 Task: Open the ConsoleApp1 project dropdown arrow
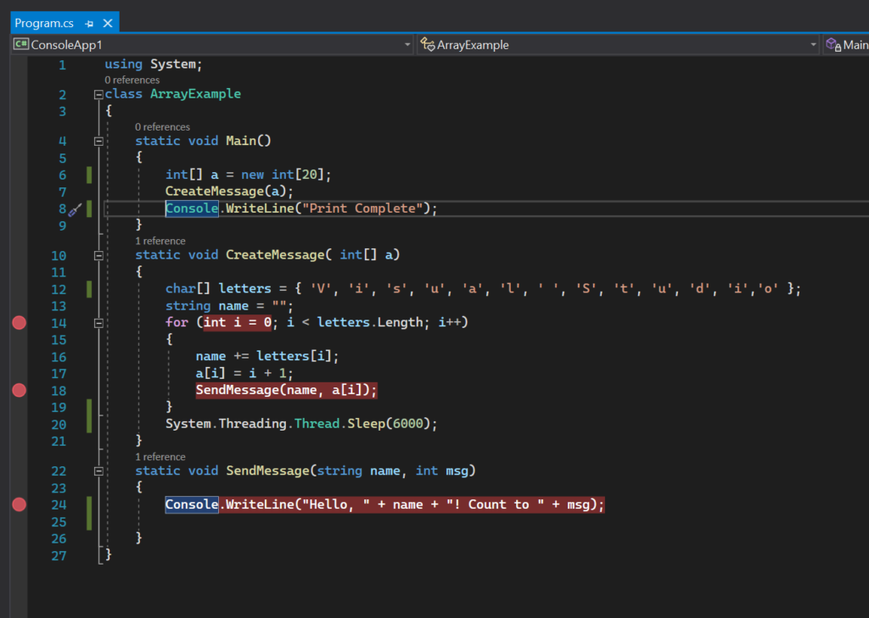[x=407, y=45]
